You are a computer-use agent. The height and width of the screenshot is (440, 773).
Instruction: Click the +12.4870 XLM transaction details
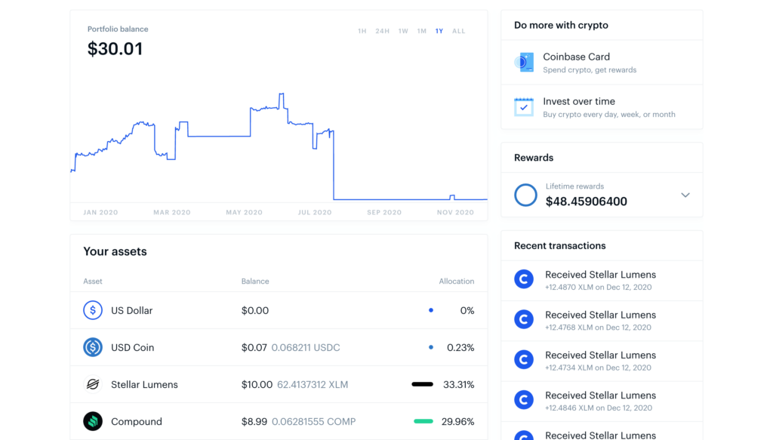(598, 288)
